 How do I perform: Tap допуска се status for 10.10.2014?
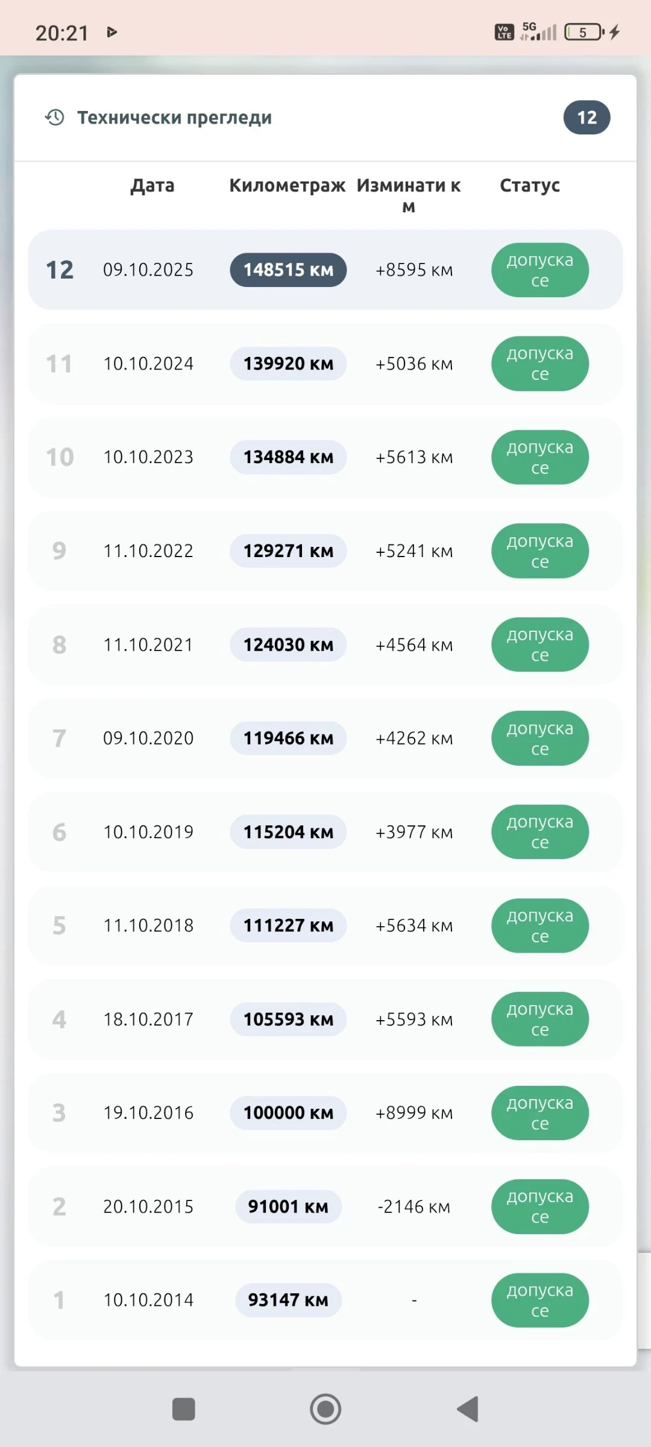click(540, 1300)
